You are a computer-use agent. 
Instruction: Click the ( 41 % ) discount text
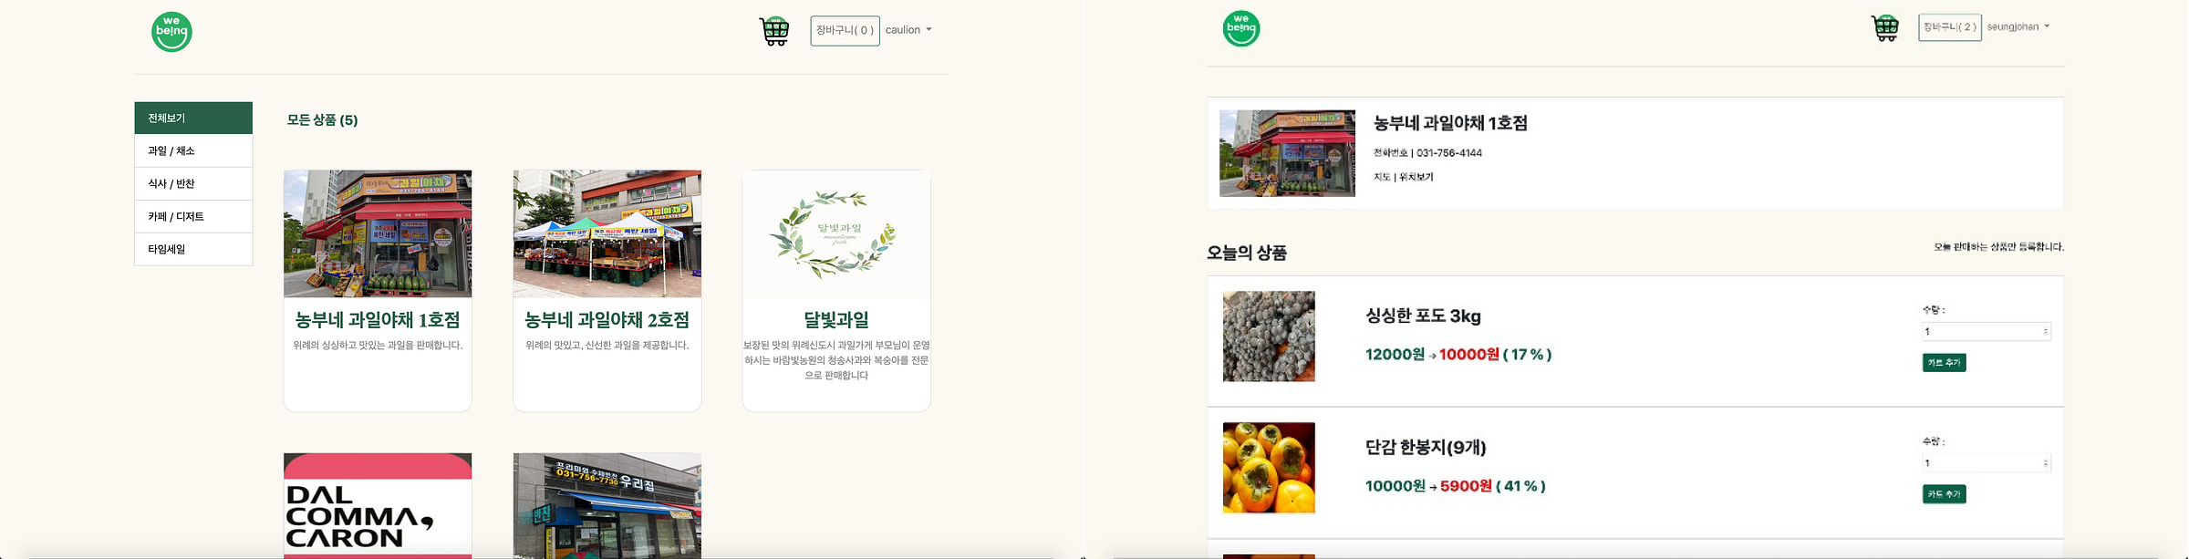click(x=1521, y=486)
